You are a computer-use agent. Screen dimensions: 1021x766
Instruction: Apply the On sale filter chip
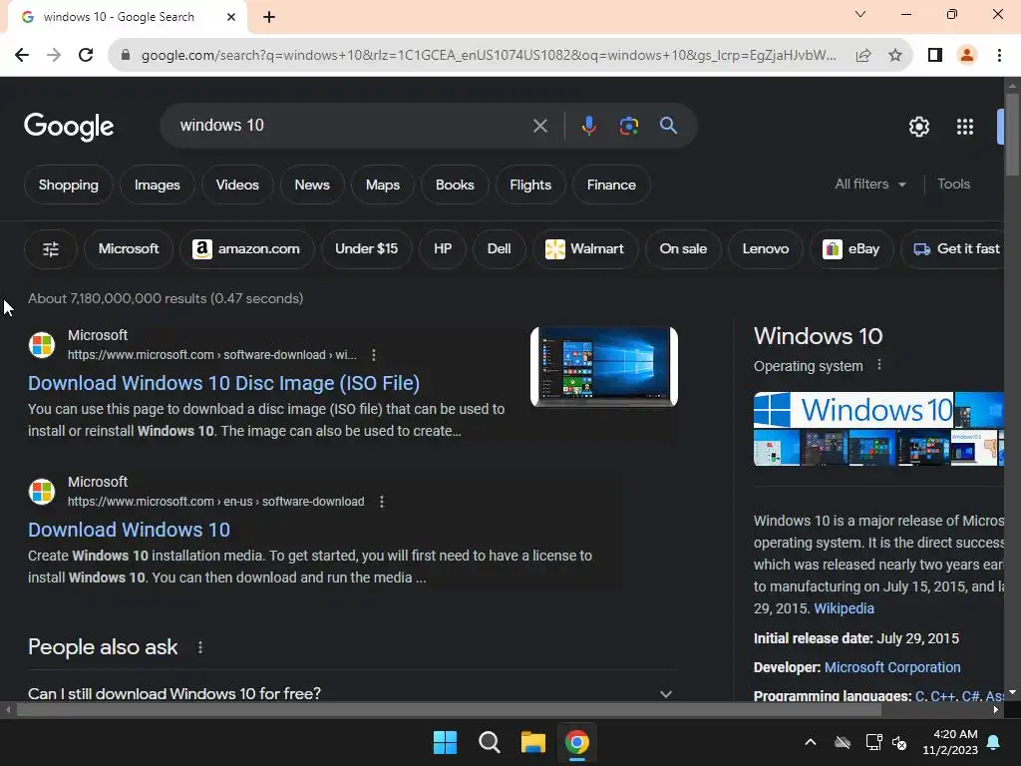[x=683, y=248]
